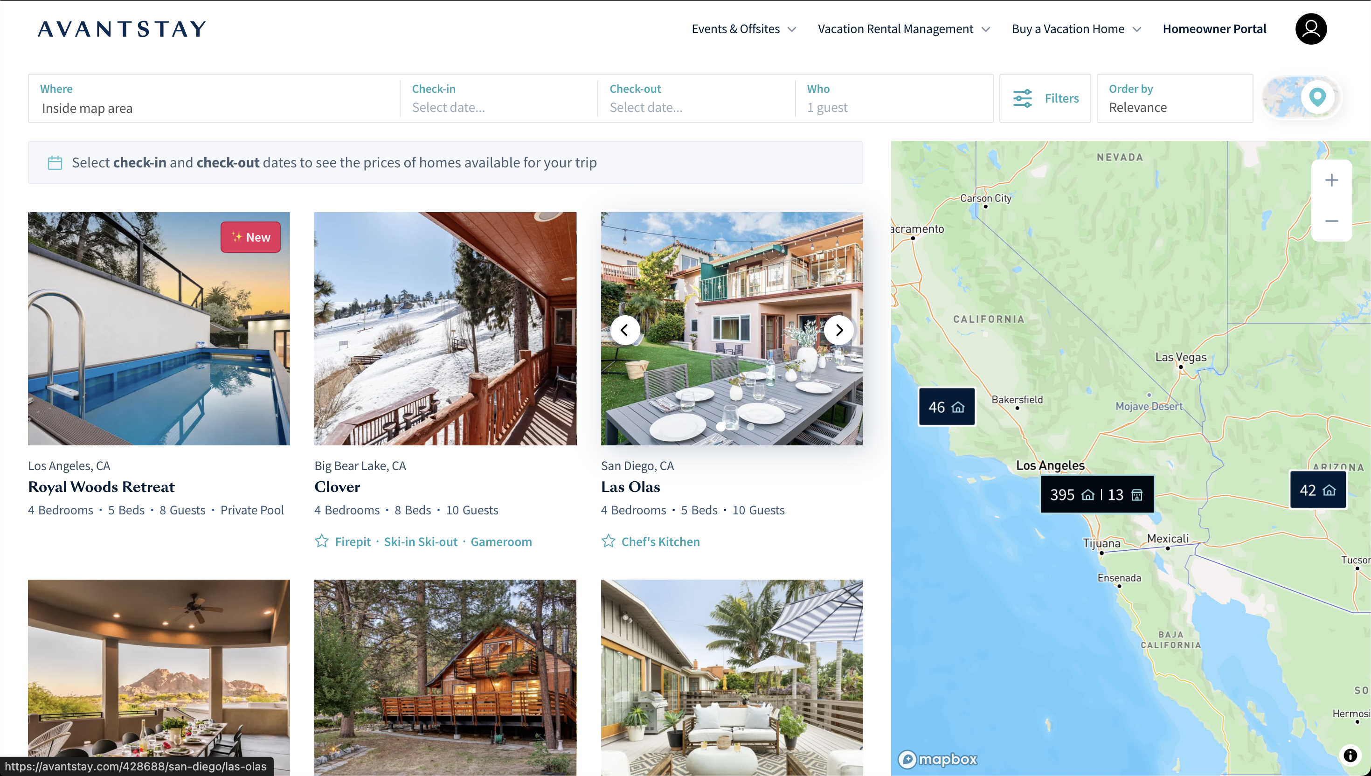Open the Who guest selector
The width and height of the screenshot is (1371, 776).
pyautogui.click(x=893, y=98)
